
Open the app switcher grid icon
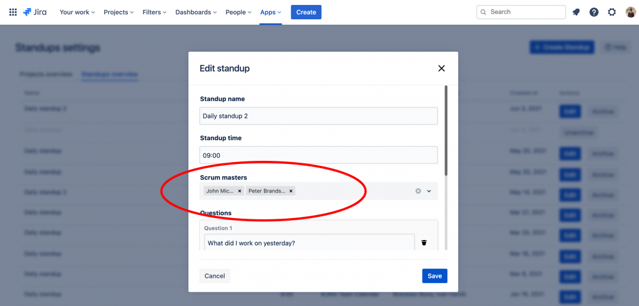tap(13, 12)
